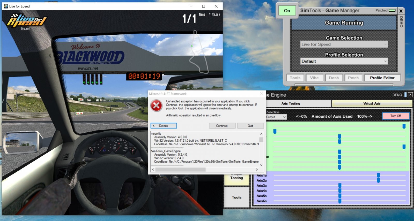
Task: Click the Vibe button in Game Manager
Action: [314, 78]
